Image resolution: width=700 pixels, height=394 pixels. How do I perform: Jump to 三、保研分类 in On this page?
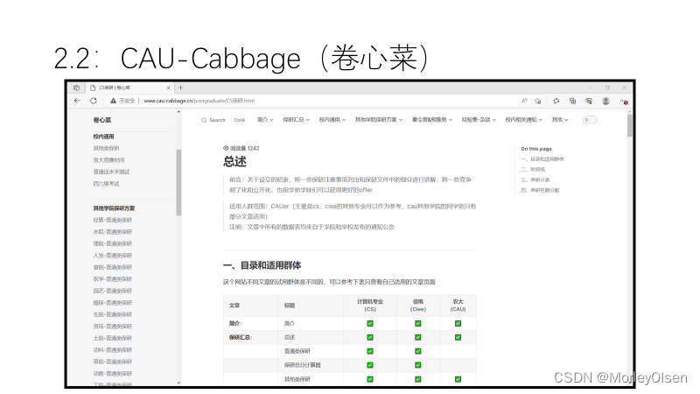(535, 179)
